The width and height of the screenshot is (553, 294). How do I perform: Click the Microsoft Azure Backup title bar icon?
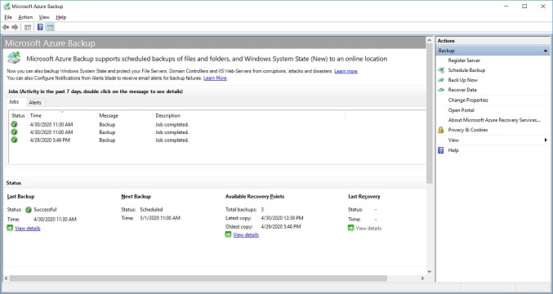coord(7,7)
